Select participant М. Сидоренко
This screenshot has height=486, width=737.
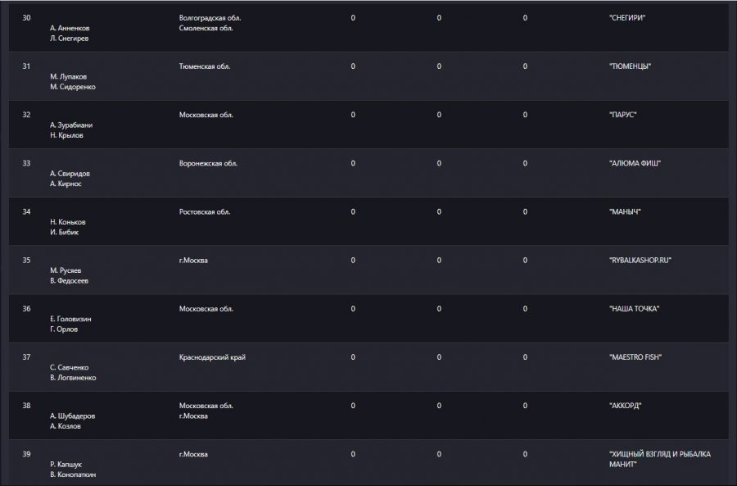[x=73, y=87]
